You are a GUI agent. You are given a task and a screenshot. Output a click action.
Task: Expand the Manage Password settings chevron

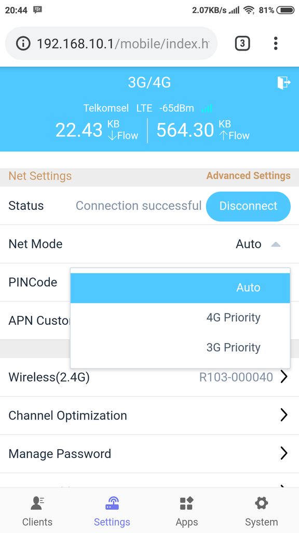pyautogui.click(x=283, y=453)
